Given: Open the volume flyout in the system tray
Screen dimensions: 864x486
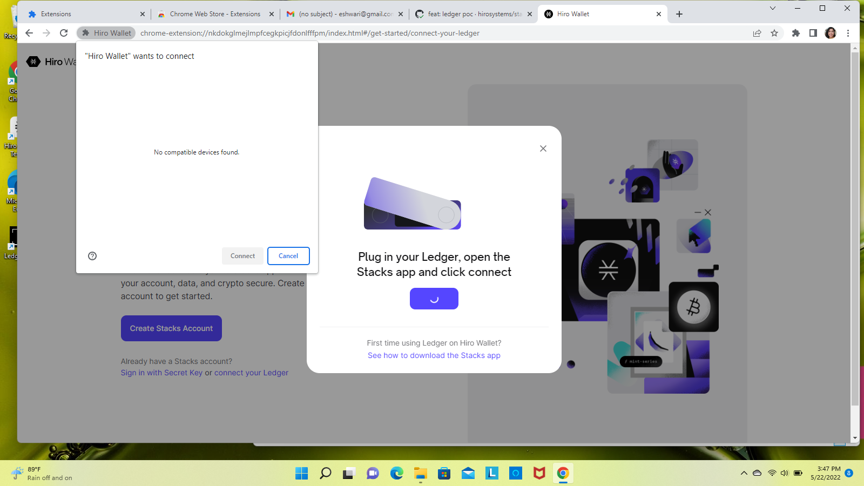Looking at the screenshot, I should click(784, 473).
